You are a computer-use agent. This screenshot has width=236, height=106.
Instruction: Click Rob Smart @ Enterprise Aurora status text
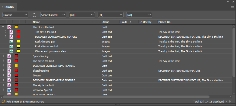point(25,101)
